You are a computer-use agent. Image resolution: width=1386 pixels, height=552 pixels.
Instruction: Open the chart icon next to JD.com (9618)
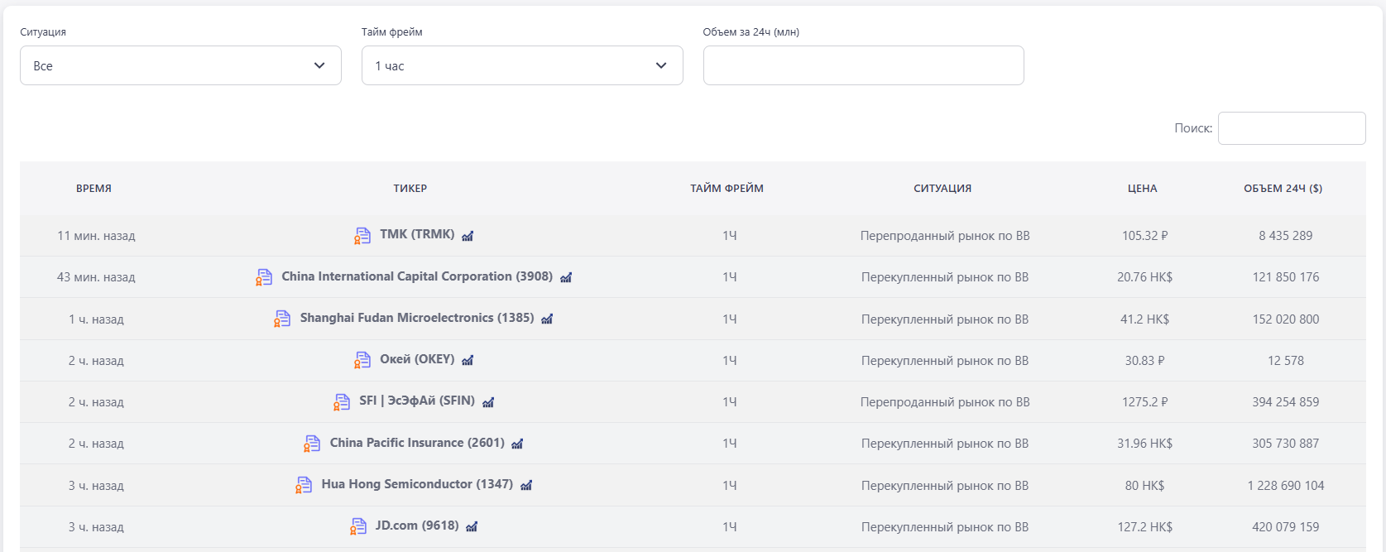[x=472, y=526]
